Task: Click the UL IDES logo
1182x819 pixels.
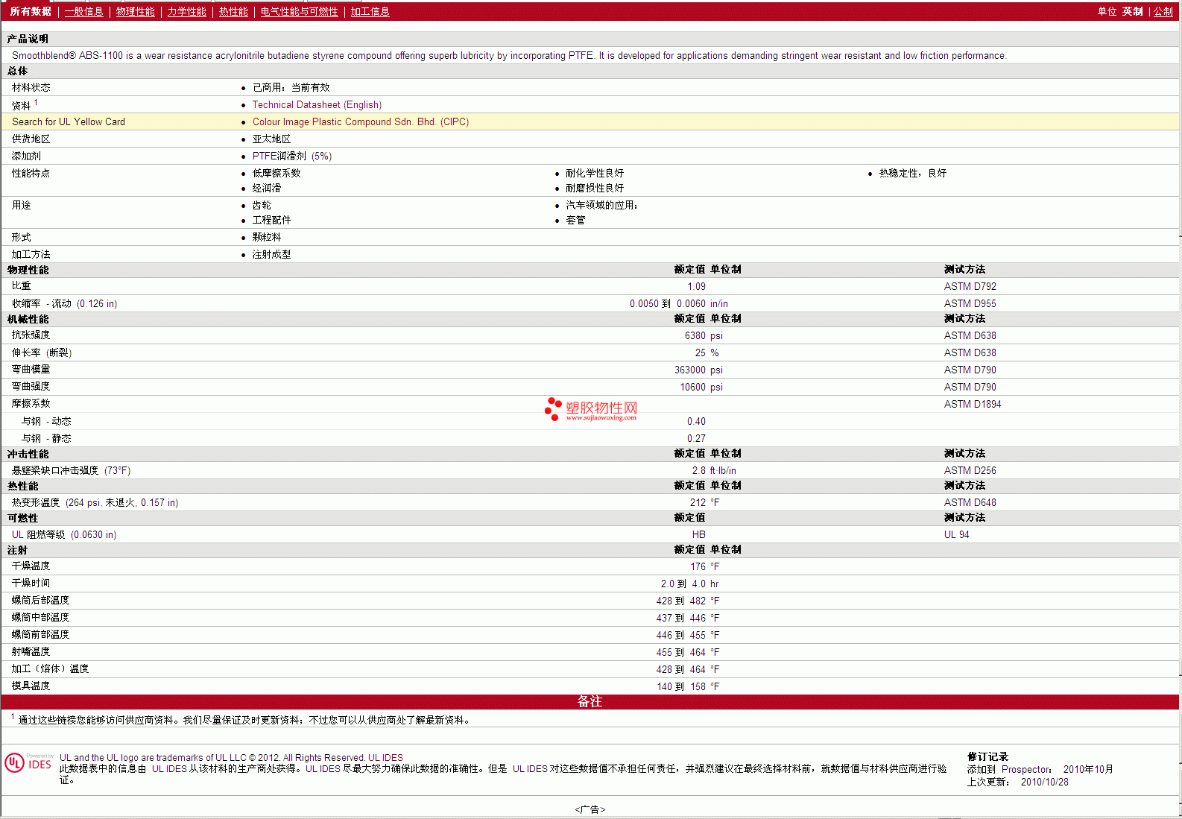Action: (28, 763)
